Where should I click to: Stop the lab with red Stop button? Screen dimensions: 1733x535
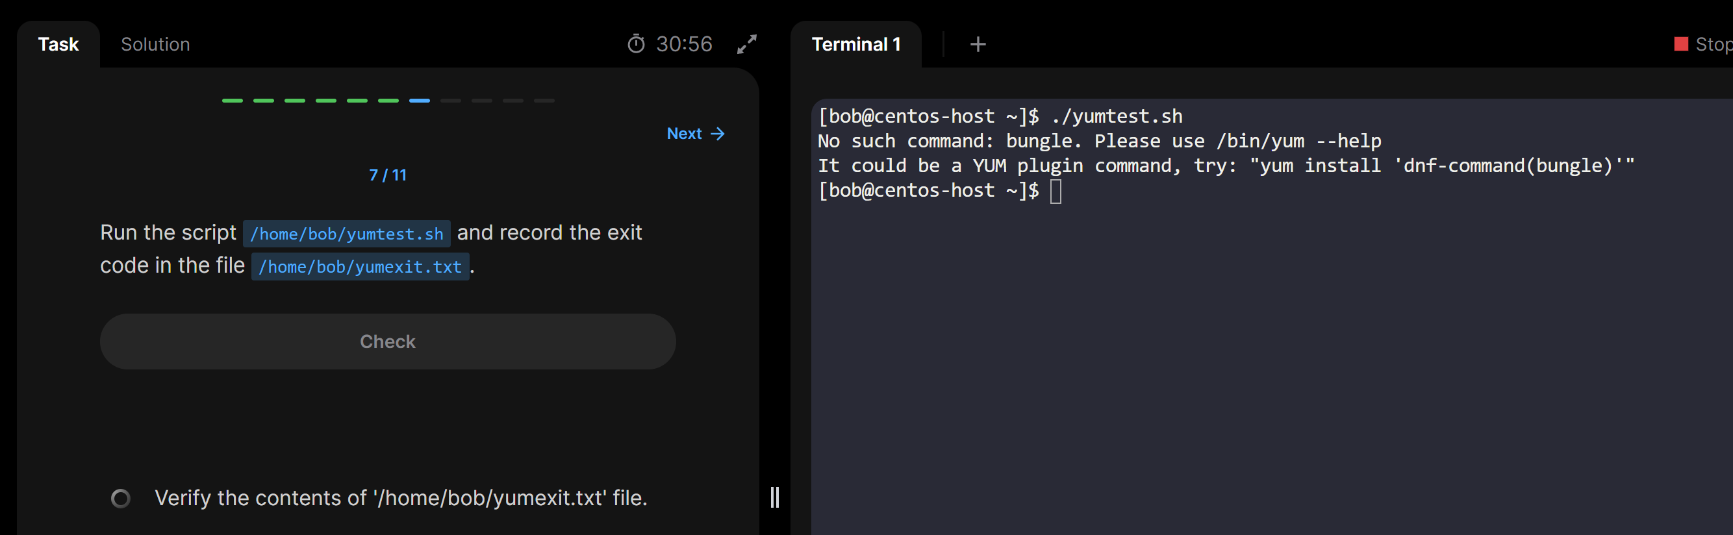point(1702,44)
